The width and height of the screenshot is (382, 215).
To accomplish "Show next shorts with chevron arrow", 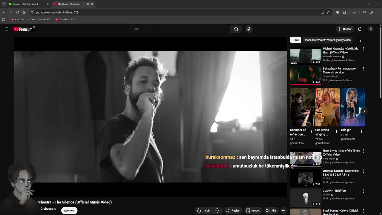I will (x=364, y=111).
